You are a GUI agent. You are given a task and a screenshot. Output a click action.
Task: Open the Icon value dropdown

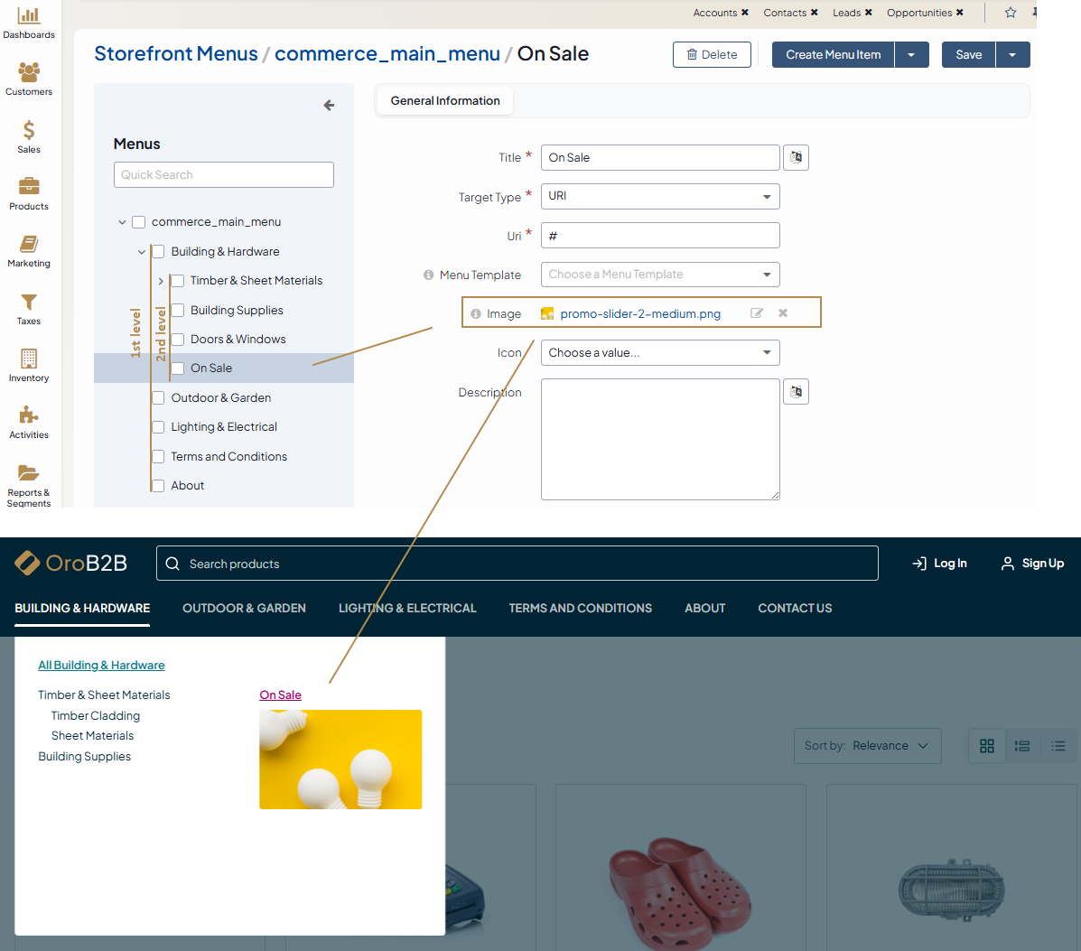click(660, 353)
